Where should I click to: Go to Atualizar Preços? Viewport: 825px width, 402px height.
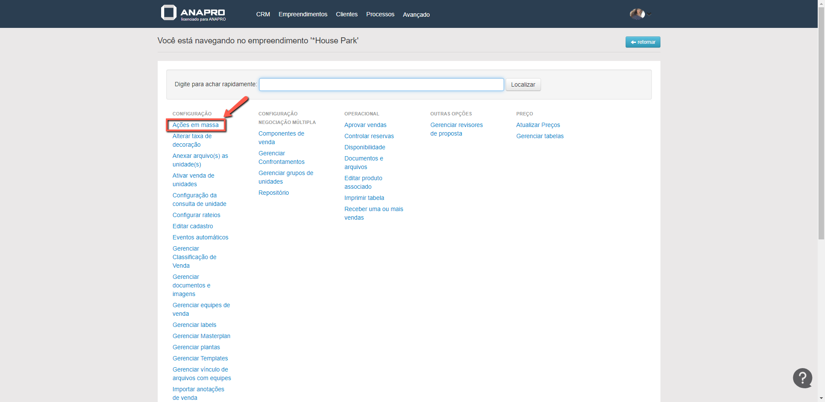point(538,125)
